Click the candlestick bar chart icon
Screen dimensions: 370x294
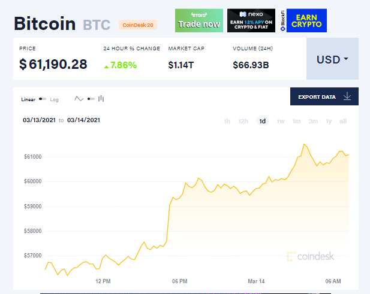pyautogui.click(x=101, y=98)
